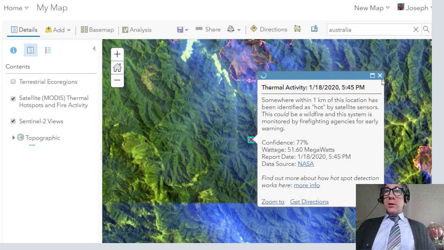The width and height of the screenshot is (444, 250).
Task: Select the highlighted hotspot marker on map
Action: pos(251,140)
